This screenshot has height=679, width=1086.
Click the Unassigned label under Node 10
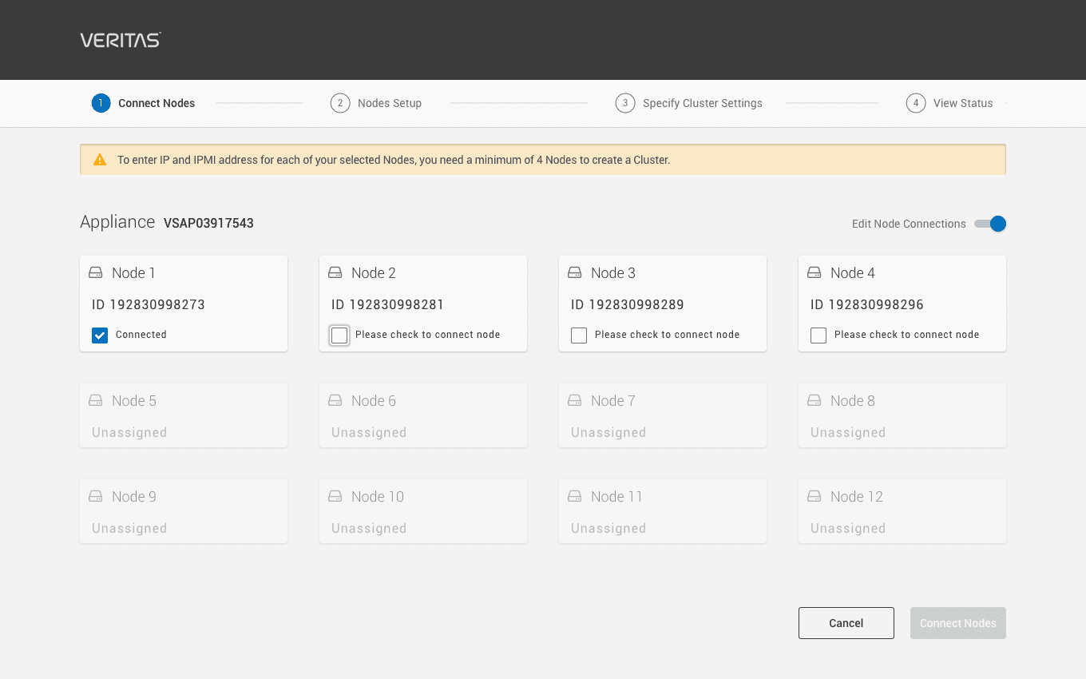[369, 529]
